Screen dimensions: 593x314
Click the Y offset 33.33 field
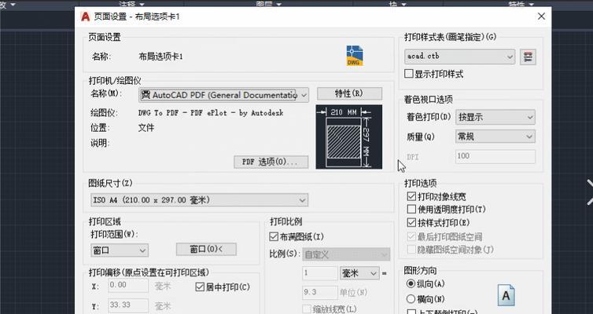tap(128, 305)
